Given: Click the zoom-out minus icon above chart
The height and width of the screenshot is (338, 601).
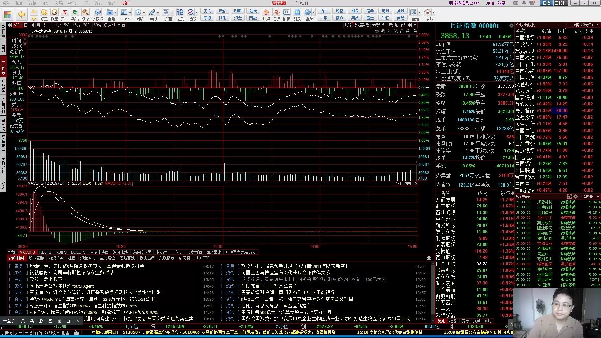Looking at the screenshot, I should click(414, 31).
